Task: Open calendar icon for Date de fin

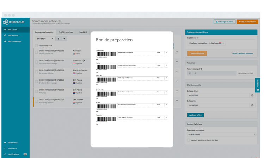Action: [252, 105]
